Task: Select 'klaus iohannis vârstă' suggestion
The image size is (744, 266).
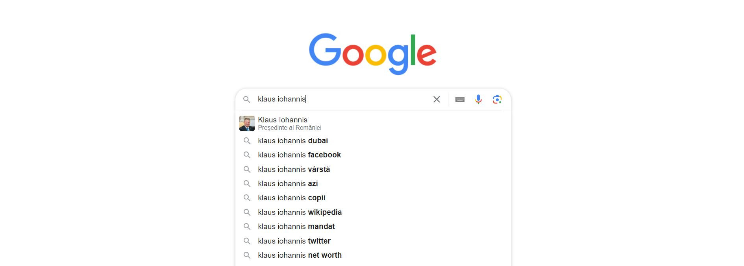Action: (294, 170)
